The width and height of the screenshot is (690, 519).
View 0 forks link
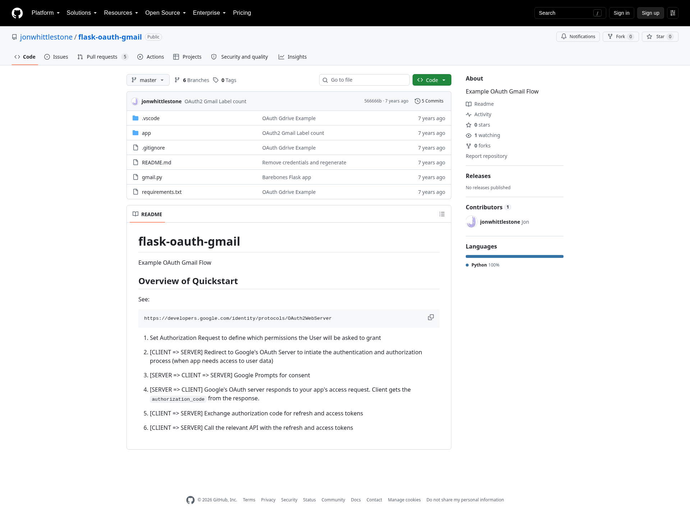(x=478, y=146)
